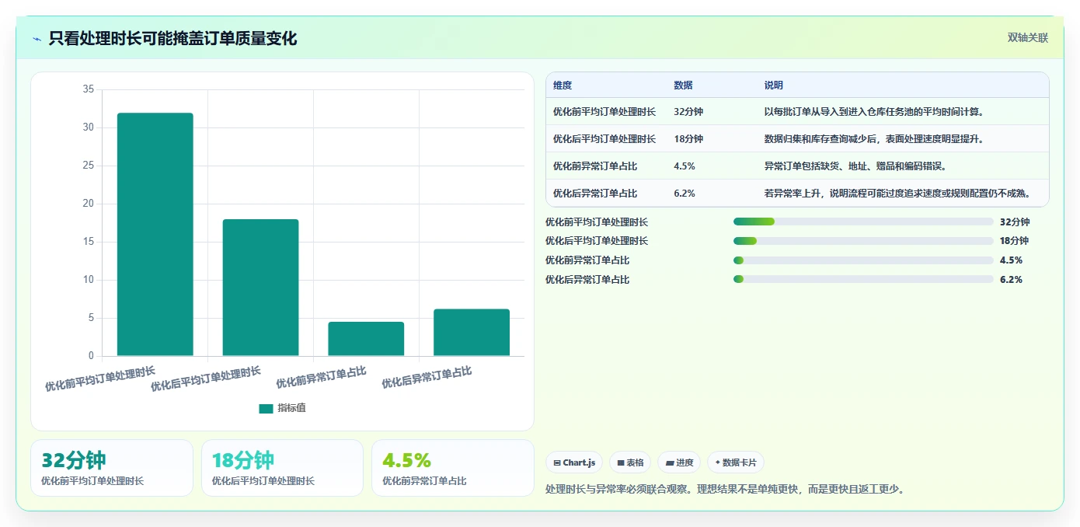
Task: Click the y-axis value 35
Action: click(x=88, y=90)
